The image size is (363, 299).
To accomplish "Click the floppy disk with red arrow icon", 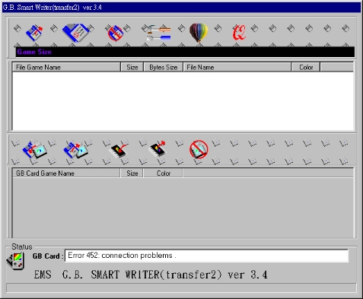I will click(34, 33).
